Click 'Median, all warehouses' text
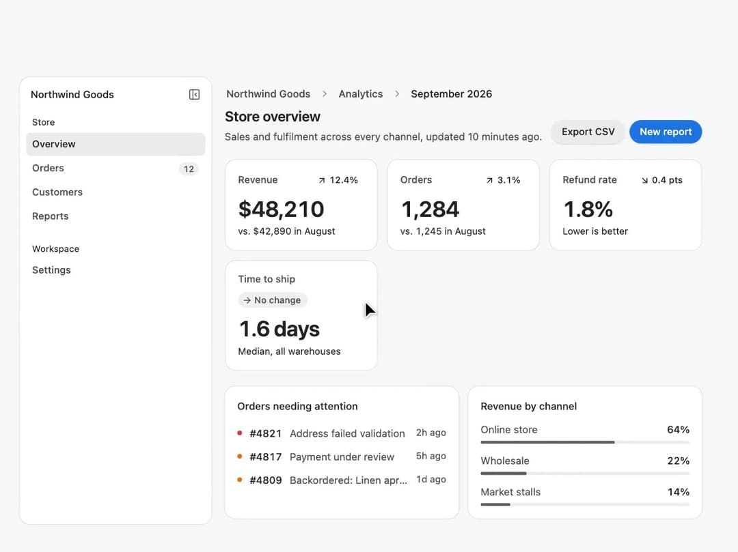The height and width of the screenshot is (552, 738). click(290, 351)
